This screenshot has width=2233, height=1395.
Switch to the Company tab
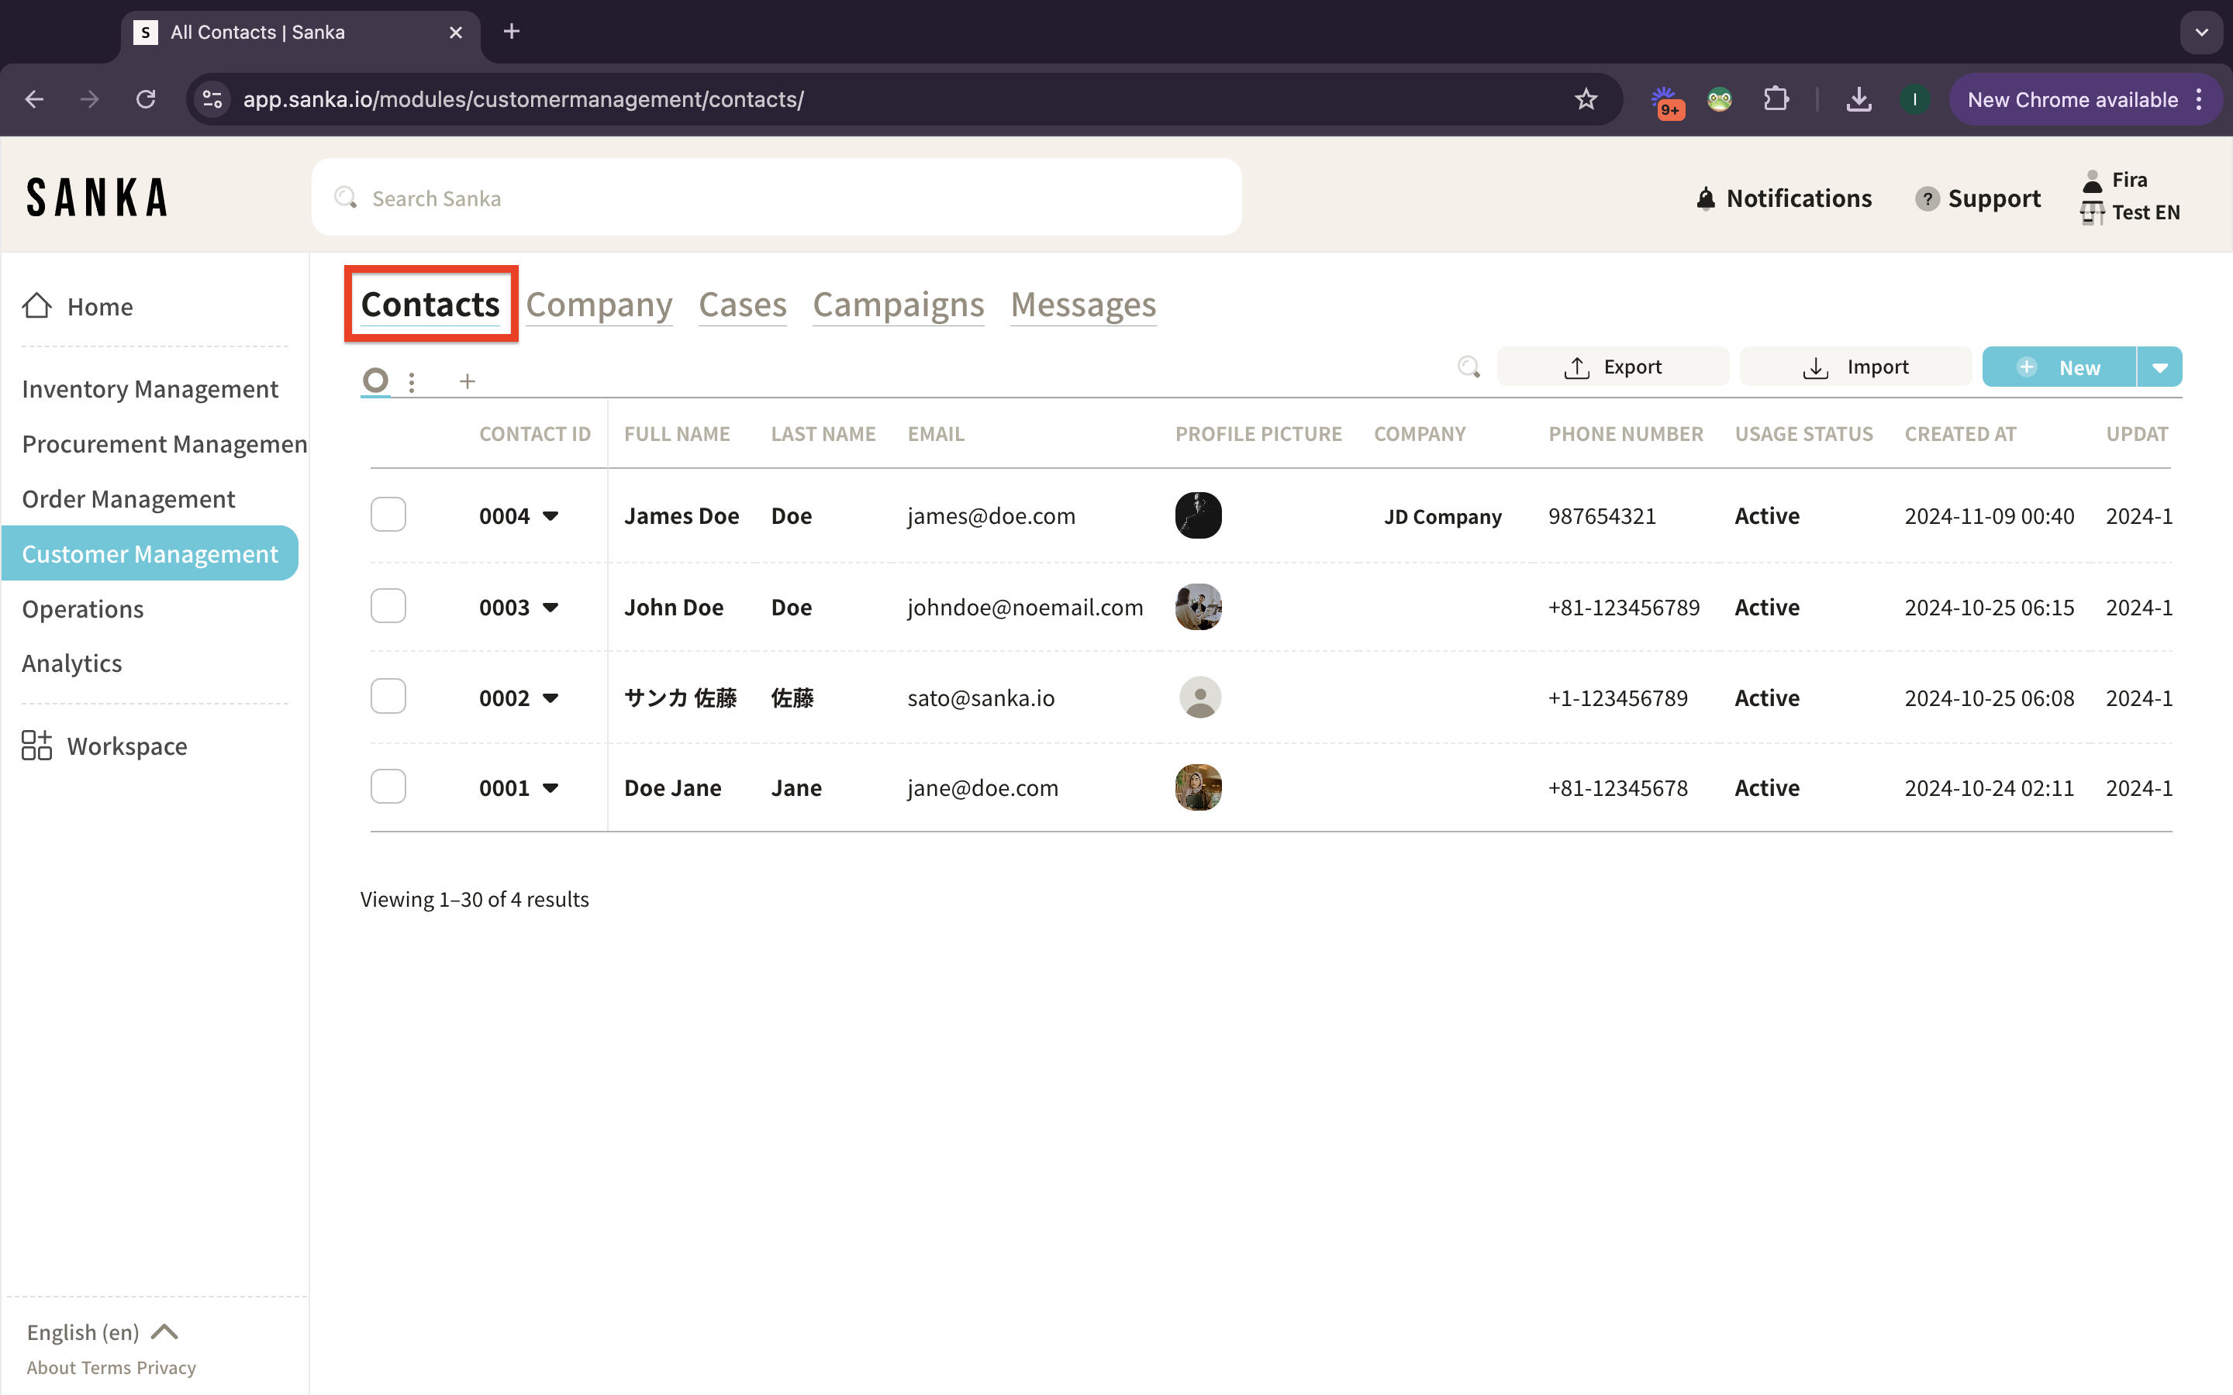pyautogui.click(x=599, y=305)
